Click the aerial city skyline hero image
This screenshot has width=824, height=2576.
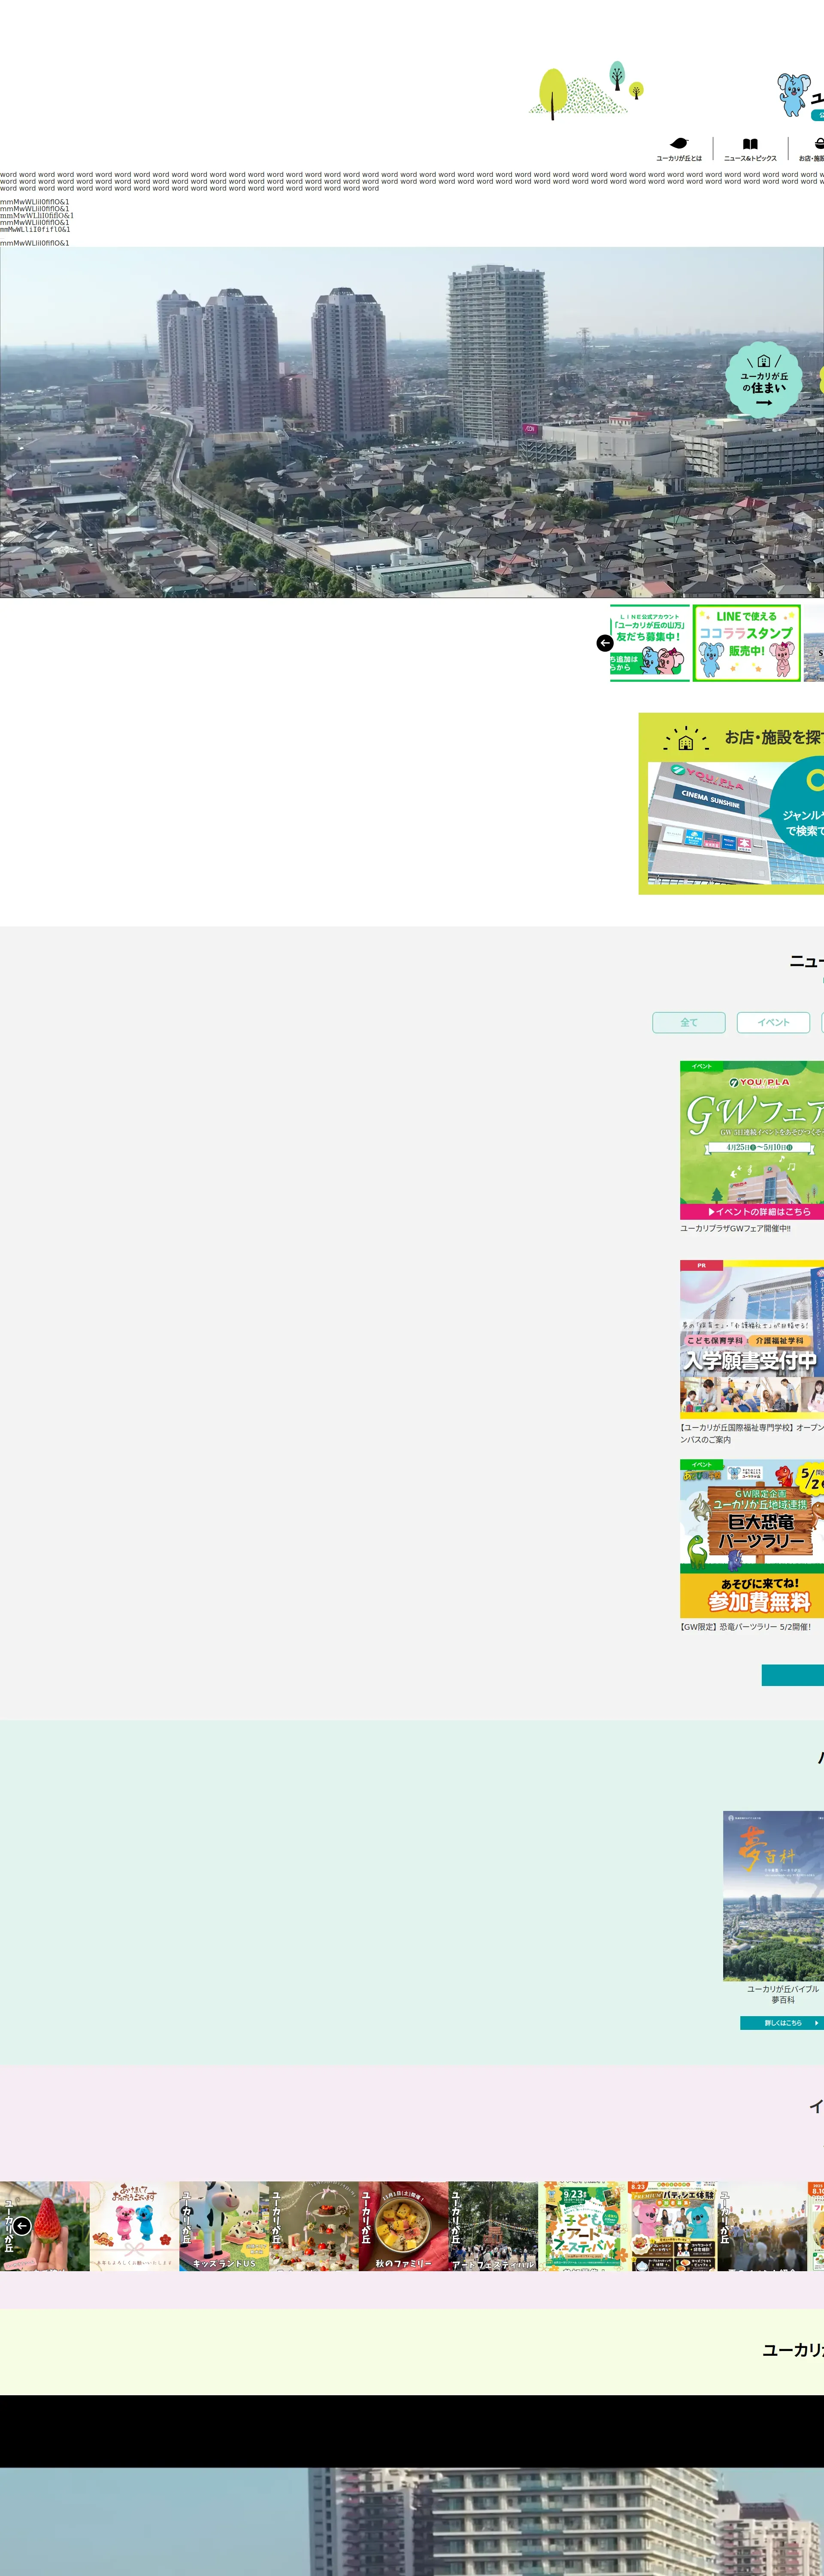coord(412,422)
